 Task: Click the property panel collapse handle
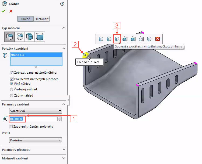pos(68,100)
